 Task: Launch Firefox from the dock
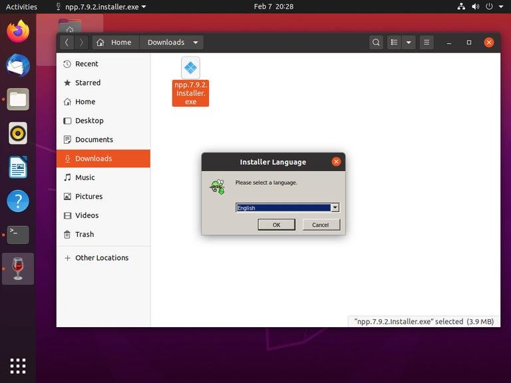point(18,31)
